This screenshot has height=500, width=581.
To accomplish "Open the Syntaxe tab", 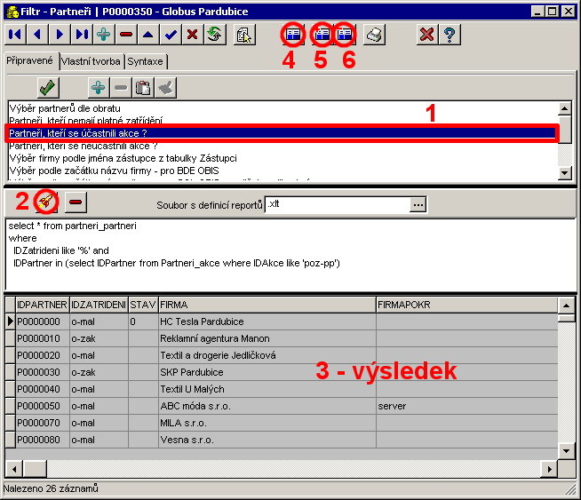I will pos(144,61).
